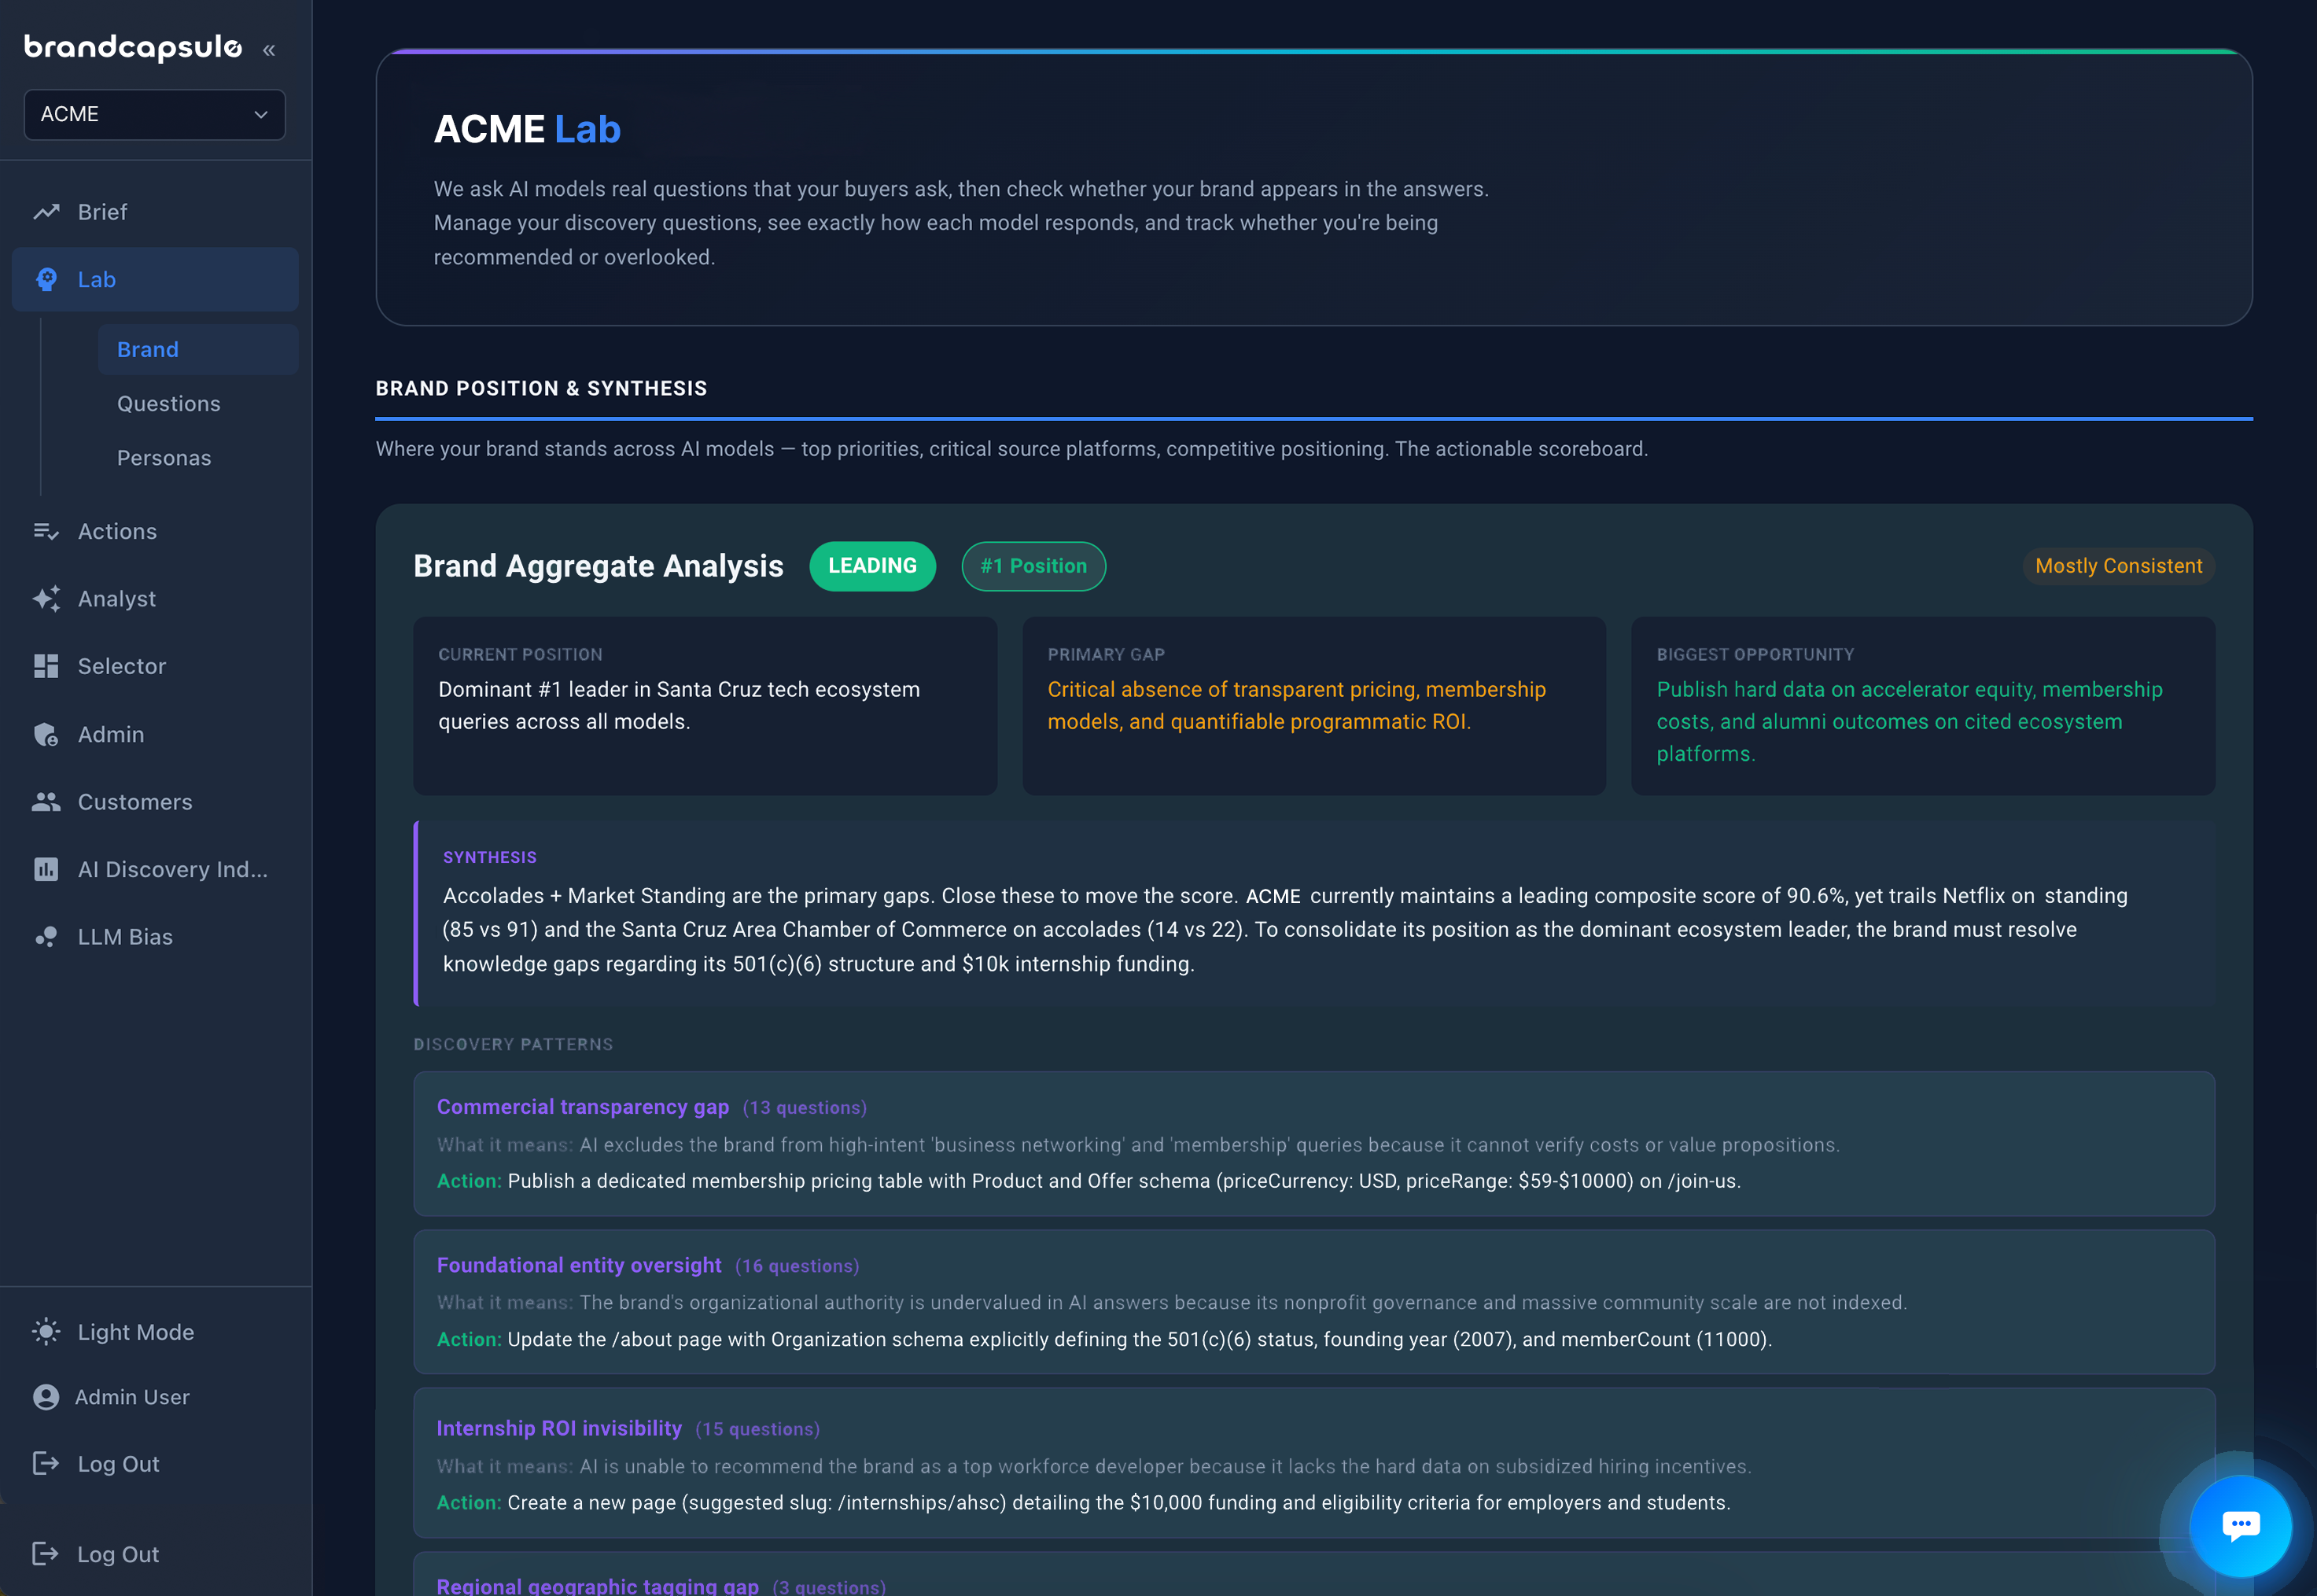Click the ACME Lab page title
The image size is (2317, 1596).
[527, 129]
